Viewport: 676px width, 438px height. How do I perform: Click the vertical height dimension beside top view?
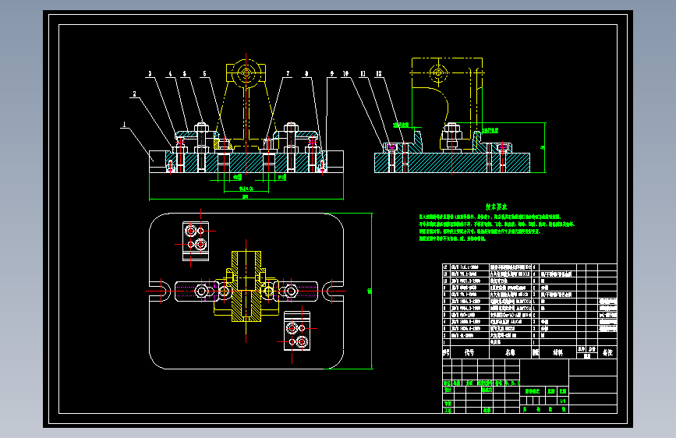370,291
